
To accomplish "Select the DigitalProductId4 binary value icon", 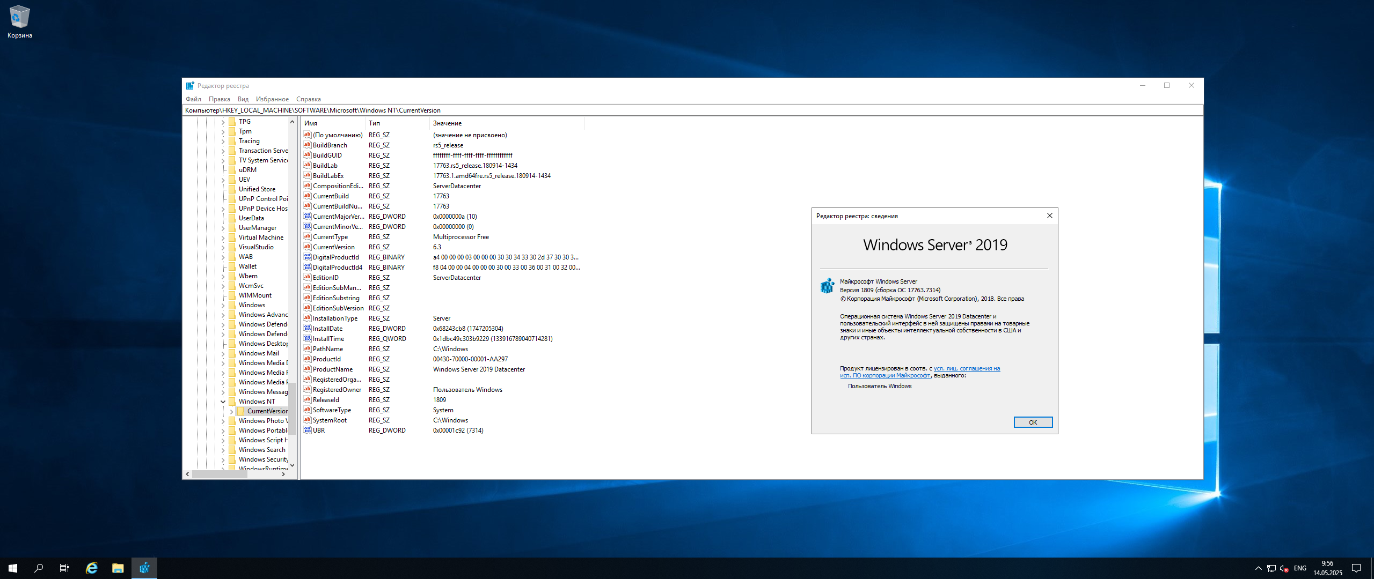I will click(x=308, y=267).
